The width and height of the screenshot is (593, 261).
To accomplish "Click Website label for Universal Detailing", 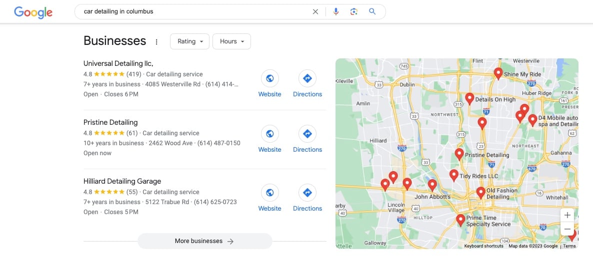I will (269, 94).
